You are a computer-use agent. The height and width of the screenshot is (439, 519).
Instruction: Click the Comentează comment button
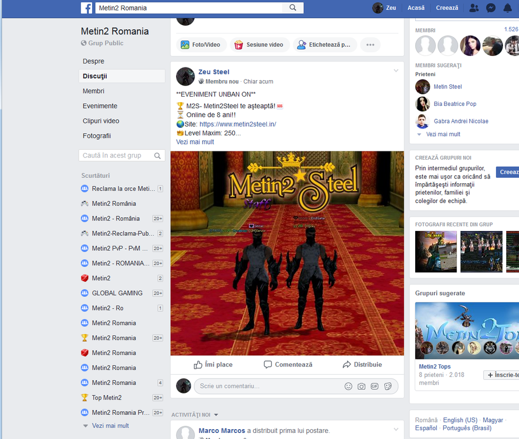[x=288, y=364]
